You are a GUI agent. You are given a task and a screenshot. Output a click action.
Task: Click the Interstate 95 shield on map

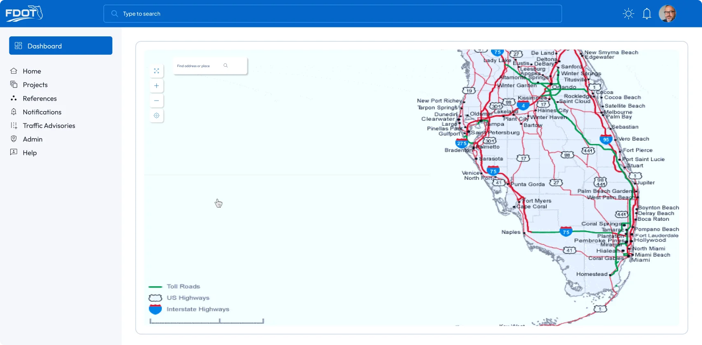point(606,139)
